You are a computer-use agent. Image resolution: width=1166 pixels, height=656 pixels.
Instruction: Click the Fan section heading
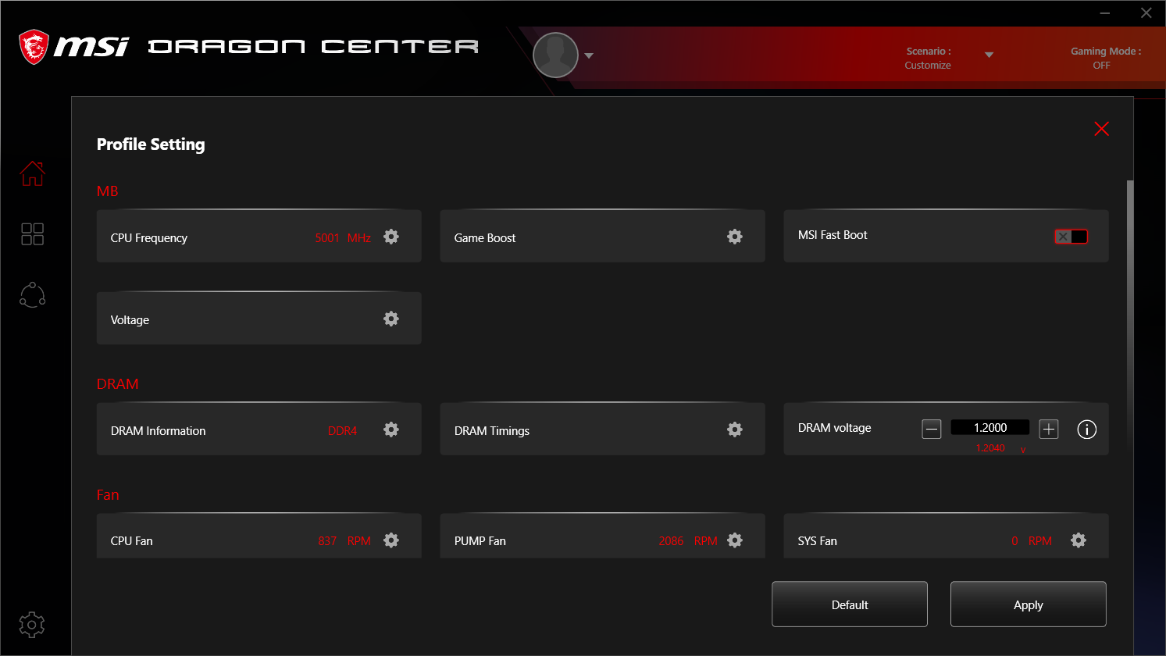[108, 495]
